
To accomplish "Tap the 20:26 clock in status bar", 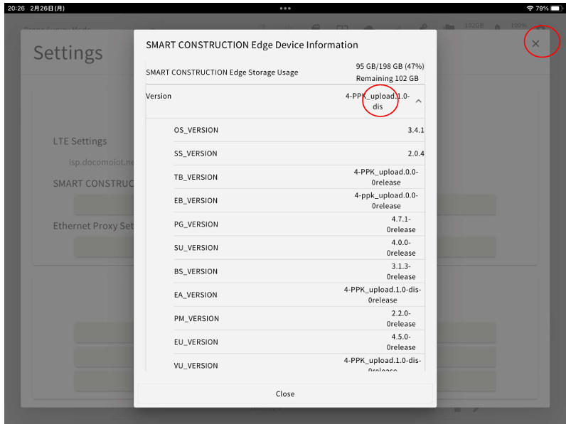I will (16, 8).
